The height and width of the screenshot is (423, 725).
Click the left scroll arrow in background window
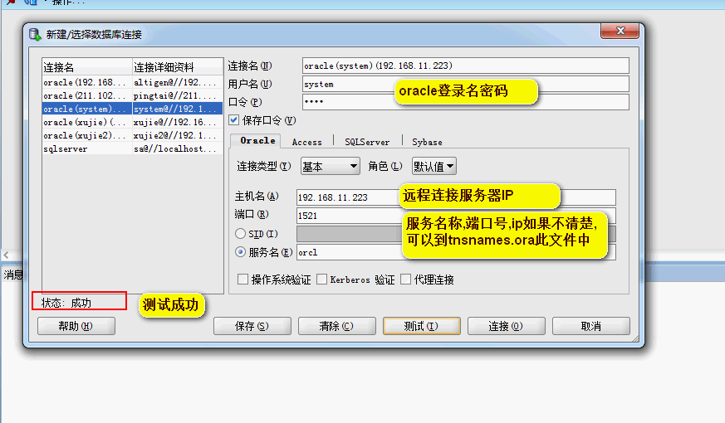6,255
